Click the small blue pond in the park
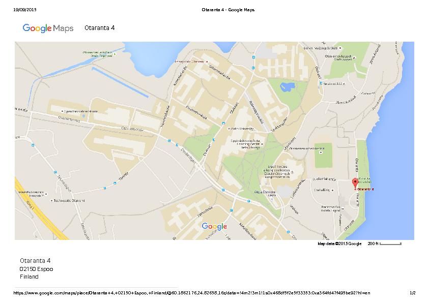 [287, 86]
